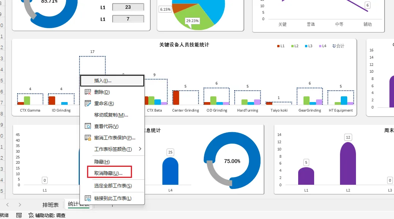Go to previous sheet with left arrow
This screenshot has height=219, width=394.
tap(8, 205)
